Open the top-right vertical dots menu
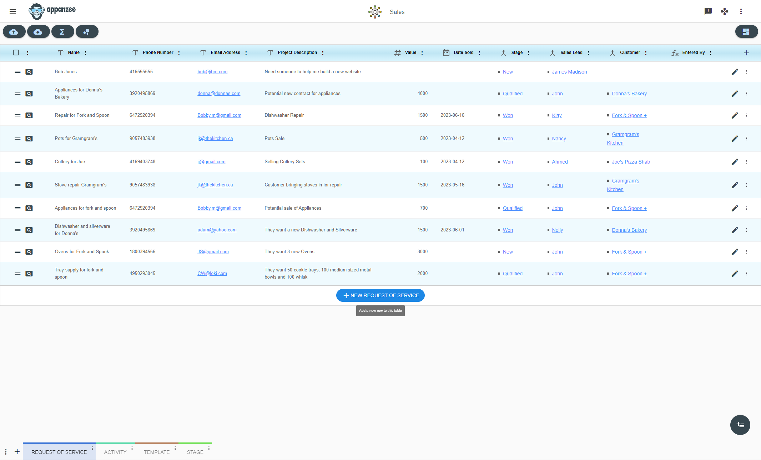Image resolution: width=761 pixels, height=460 pixels. click(x=741, y=11)
